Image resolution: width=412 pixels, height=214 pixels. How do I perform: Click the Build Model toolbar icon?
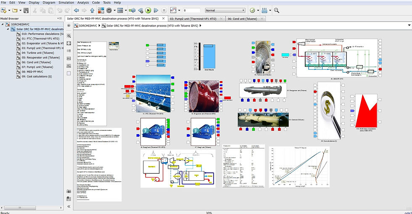tap(264, 11)
